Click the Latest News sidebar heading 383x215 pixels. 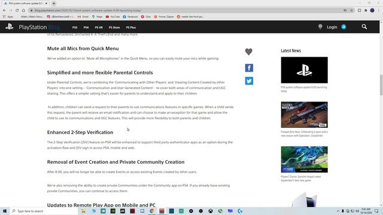291,51
